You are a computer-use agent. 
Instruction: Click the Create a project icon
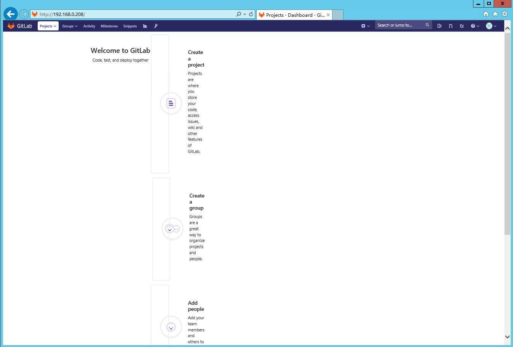[171, 103]
